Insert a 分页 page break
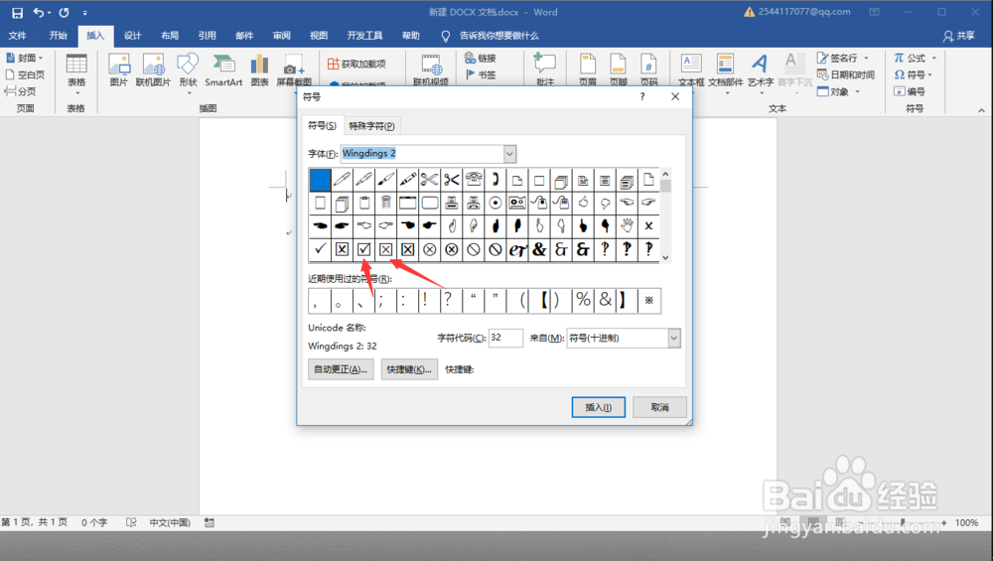 pyautogui.click(x=20, y=91)
